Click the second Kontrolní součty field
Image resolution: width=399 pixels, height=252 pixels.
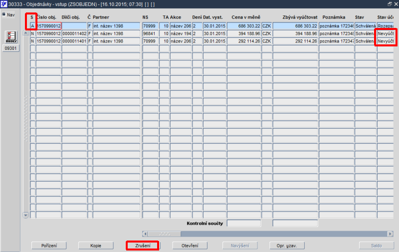(x=295, y=223)
